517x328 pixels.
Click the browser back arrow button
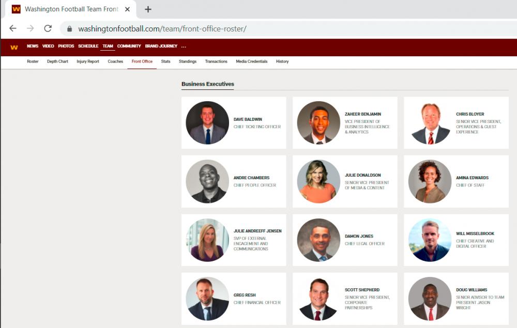[13, 28]
